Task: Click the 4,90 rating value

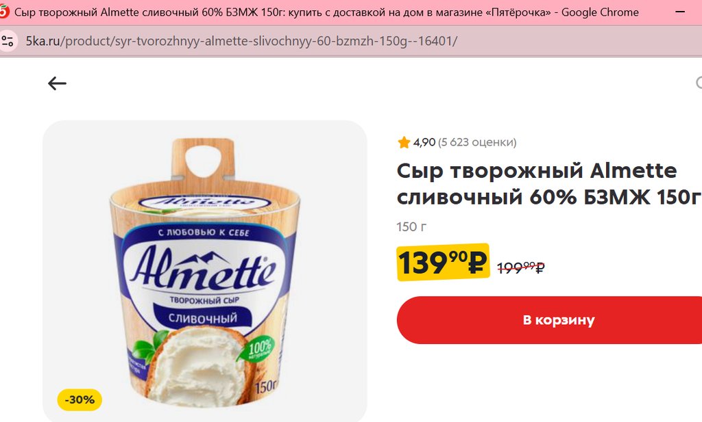Action: point(424,142)
